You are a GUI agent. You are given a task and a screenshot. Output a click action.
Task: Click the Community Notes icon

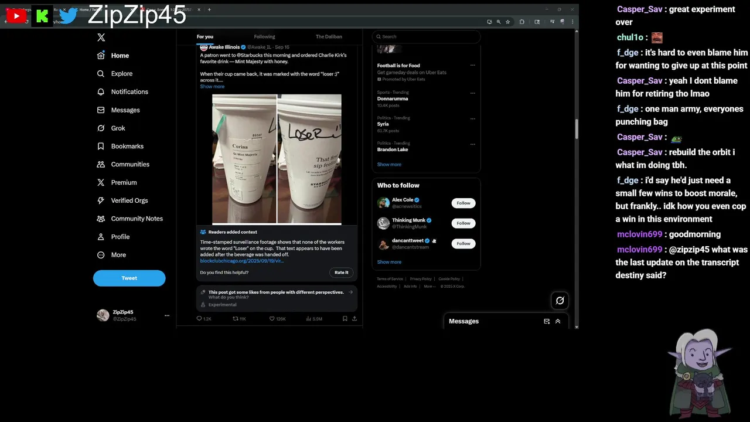[101, 219]
